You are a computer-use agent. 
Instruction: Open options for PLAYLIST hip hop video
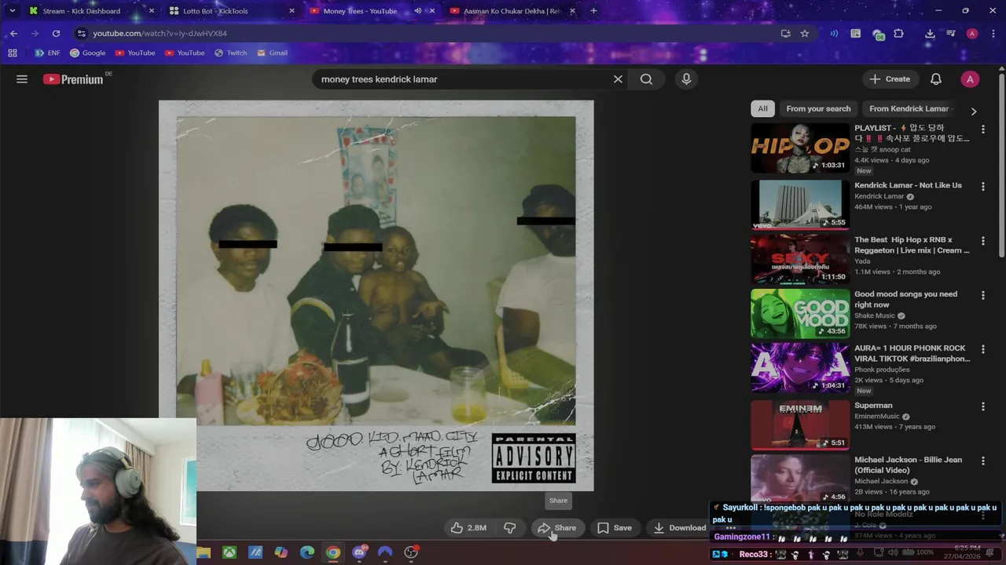coord(982,129)
